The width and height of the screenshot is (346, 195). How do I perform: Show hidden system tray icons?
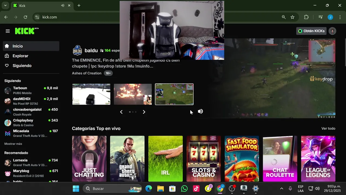[x=281, y=188]
